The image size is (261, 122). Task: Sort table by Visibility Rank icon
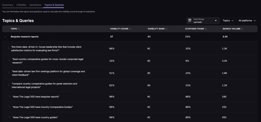(167, 29)
